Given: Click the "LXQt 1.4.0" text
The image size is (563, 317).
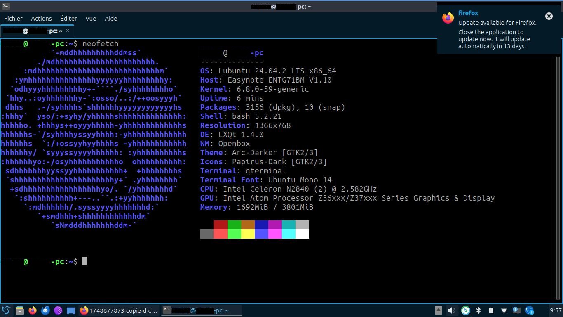Looking at the screenshot, I should 241,135.
